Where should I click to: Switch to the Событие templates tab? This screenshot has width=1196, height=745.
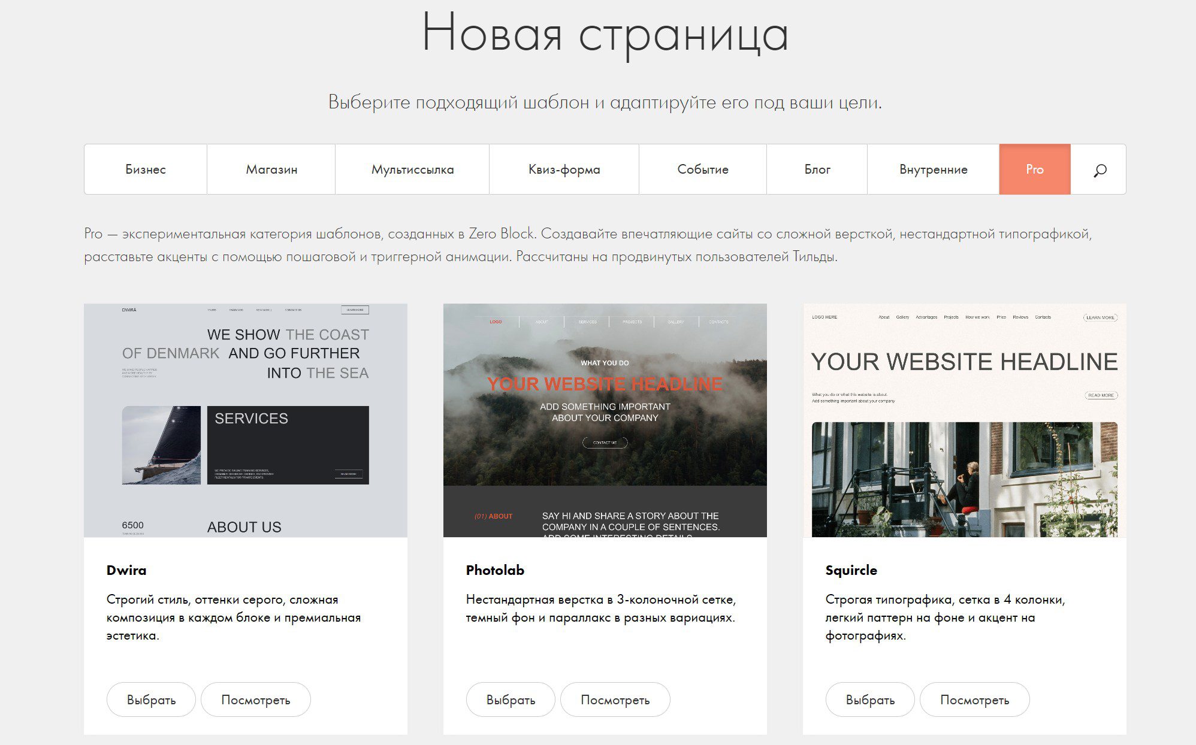point(703,169)
